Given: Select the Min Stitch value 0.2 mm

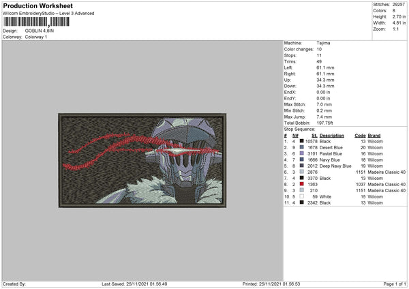Looking at the screenshot, I should click(x=324, y=110).
